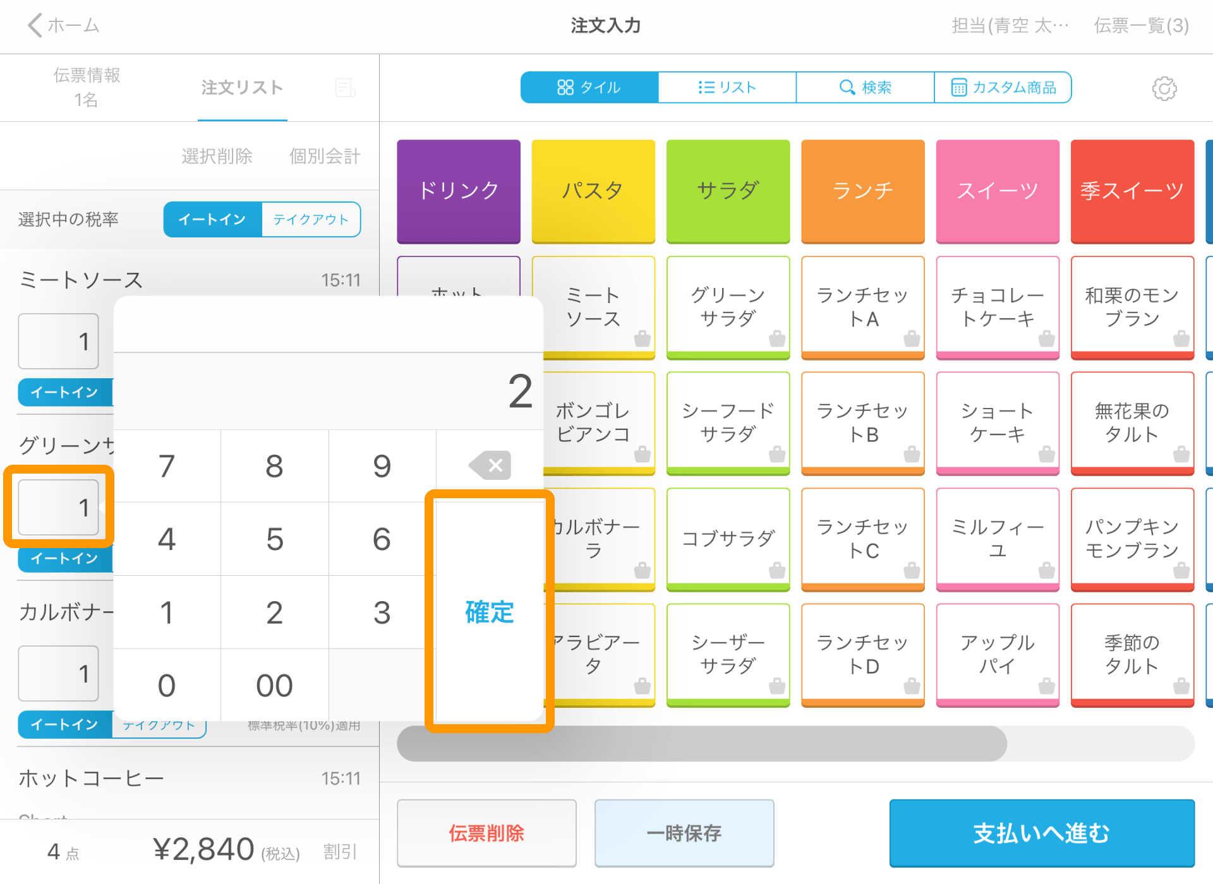Tap takeout bag icon on ランチセットA tile
Image resolution: width=1213 pixels, height=884 pixels.
(912, 338)
